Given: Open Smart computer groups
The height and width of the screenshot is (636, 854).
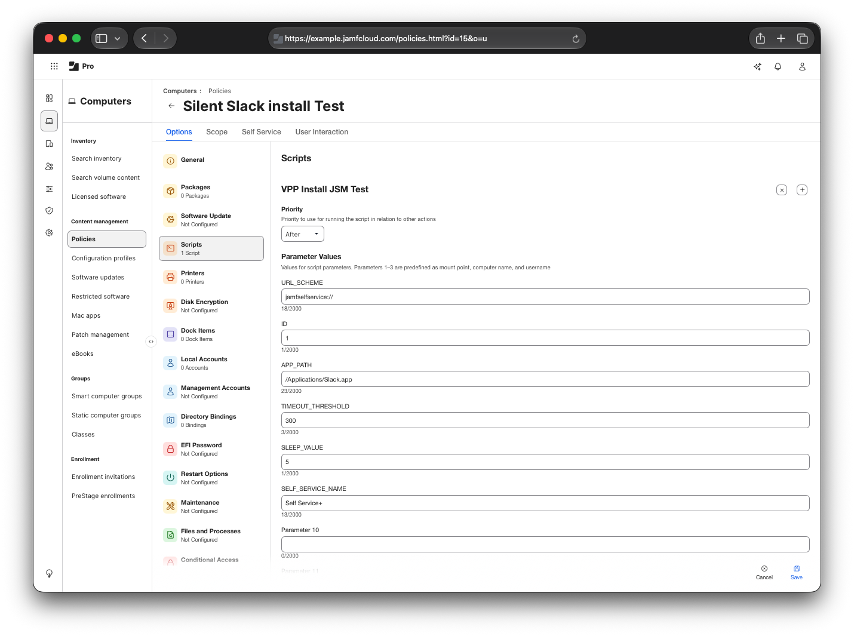Looking at the screenshot, I should [107, 397].
